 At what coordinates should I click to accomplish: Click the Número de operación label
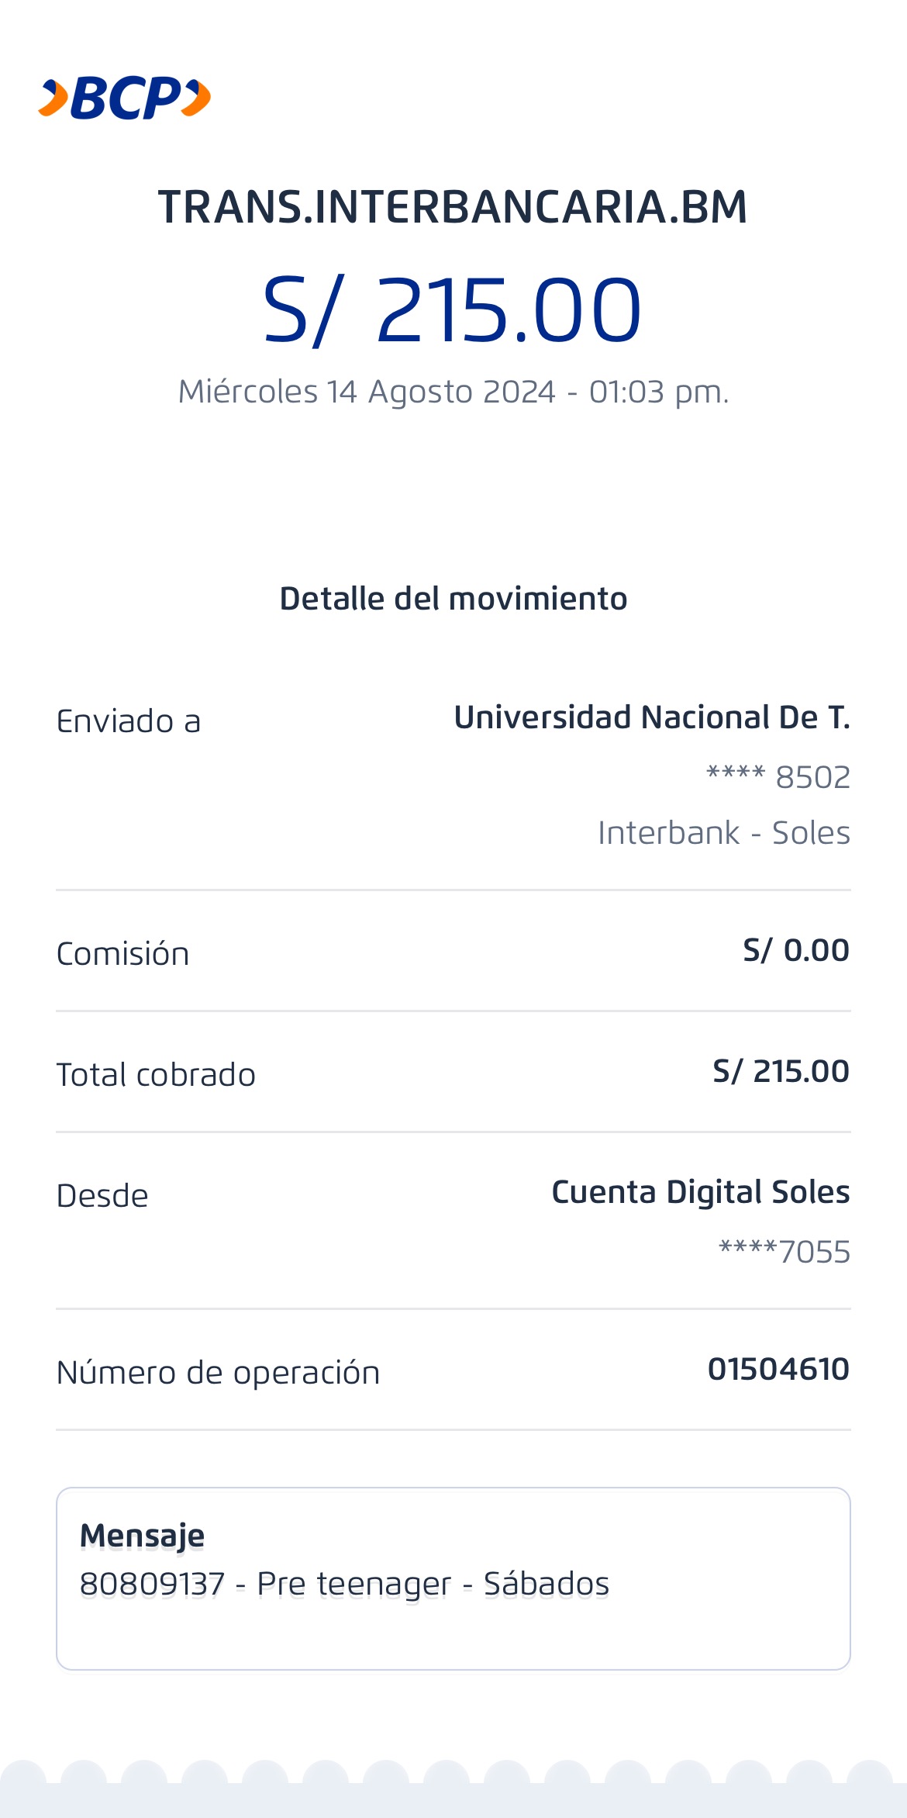[x=218, y=1373]
